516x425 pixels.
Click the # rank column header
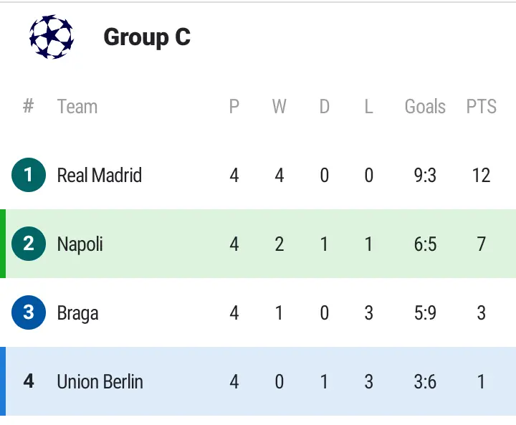(29, 107)
